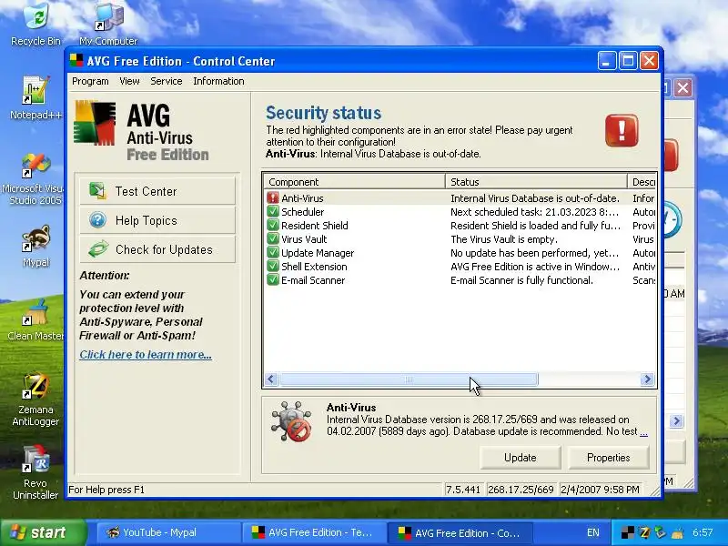Minimize the AVG Control Center window
This screenshot has height=546, width=728.
(x=607, y=61)
